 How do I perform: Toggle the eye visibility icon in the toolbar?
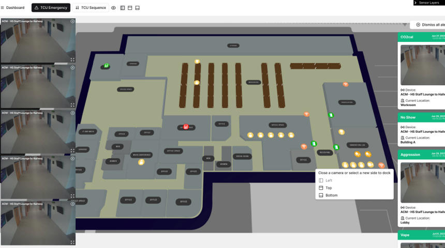(114, 8)
